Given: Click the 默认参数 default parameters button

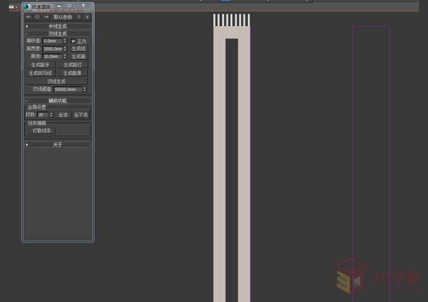Looking at the screenshot, I should click(63, 17).
